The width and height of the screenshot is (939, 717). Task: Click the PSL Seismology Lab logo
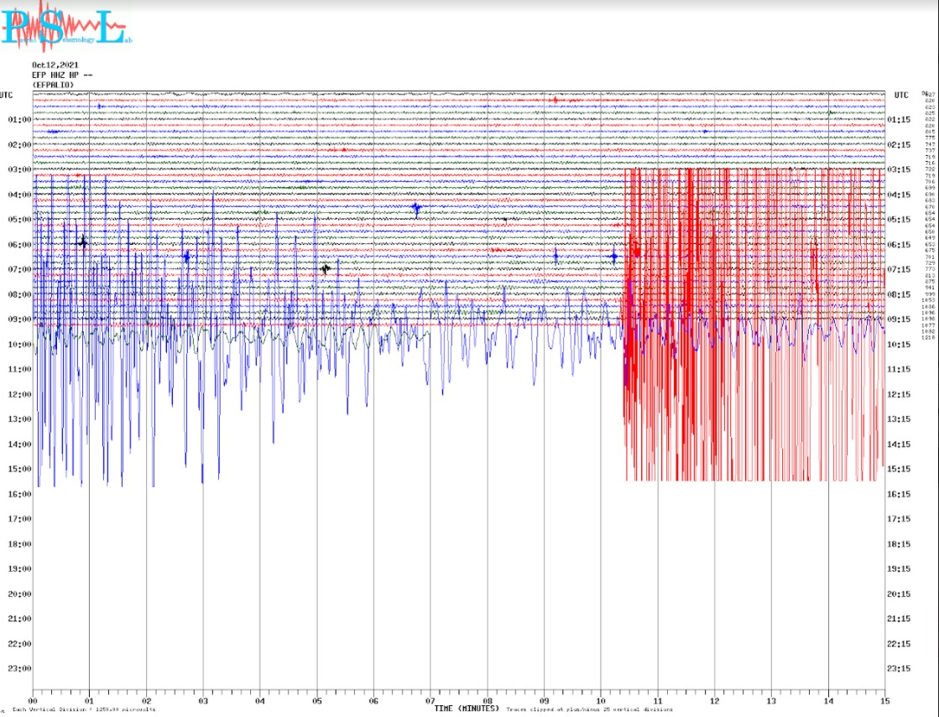65,23
